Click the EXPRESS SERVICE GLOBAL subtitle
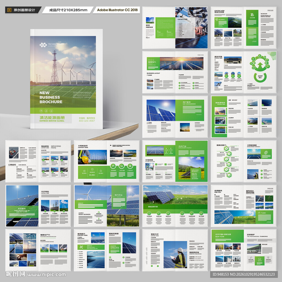This screenshot has height=282, width=282. [x=52, y=121]
